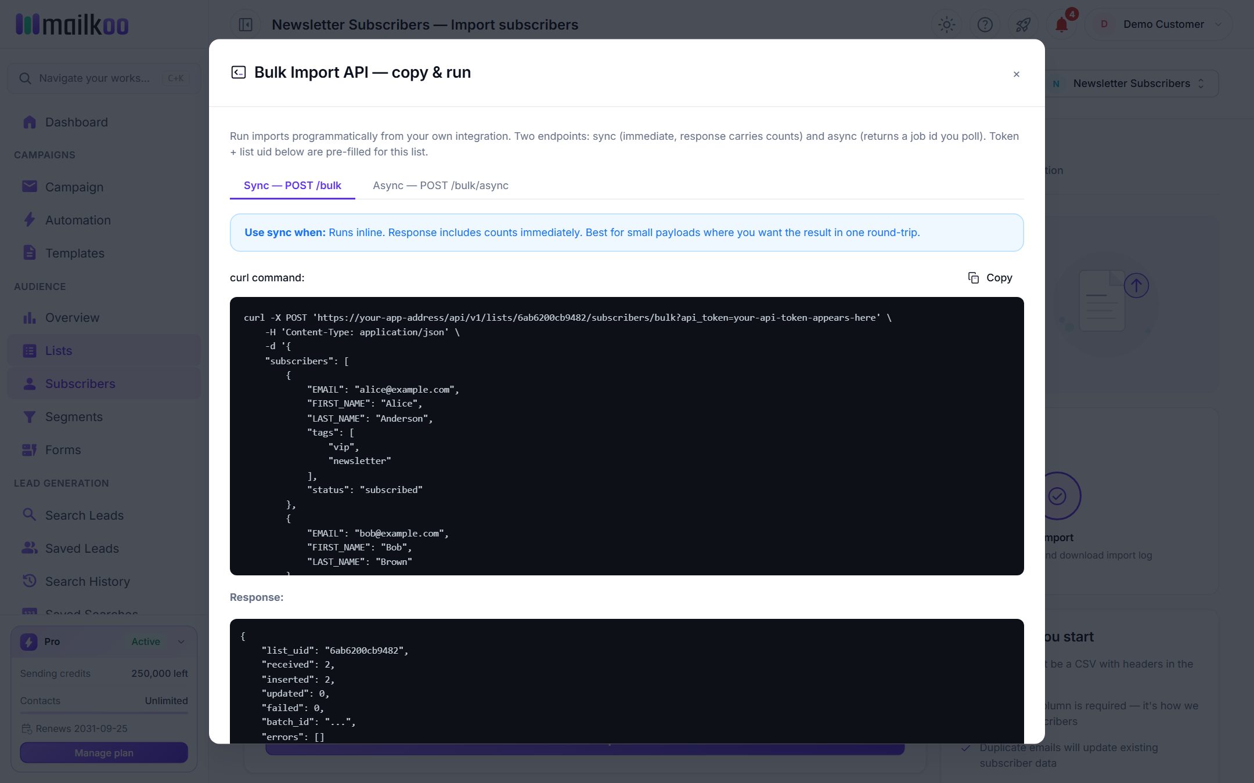This screenshot has width=1254, height=783.
Task: Click the Subscribers person icon
Action: click(30, 384)
